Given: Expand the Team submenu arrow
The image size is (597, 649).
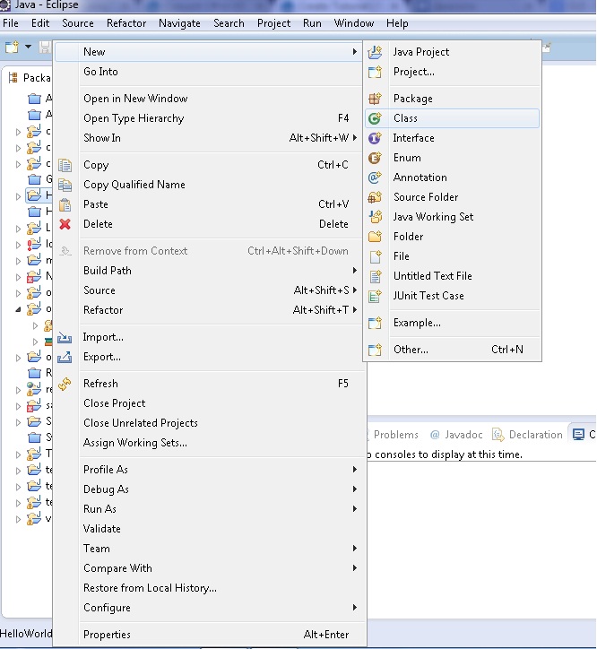Looking at the screenshot, I should point(355,549).
